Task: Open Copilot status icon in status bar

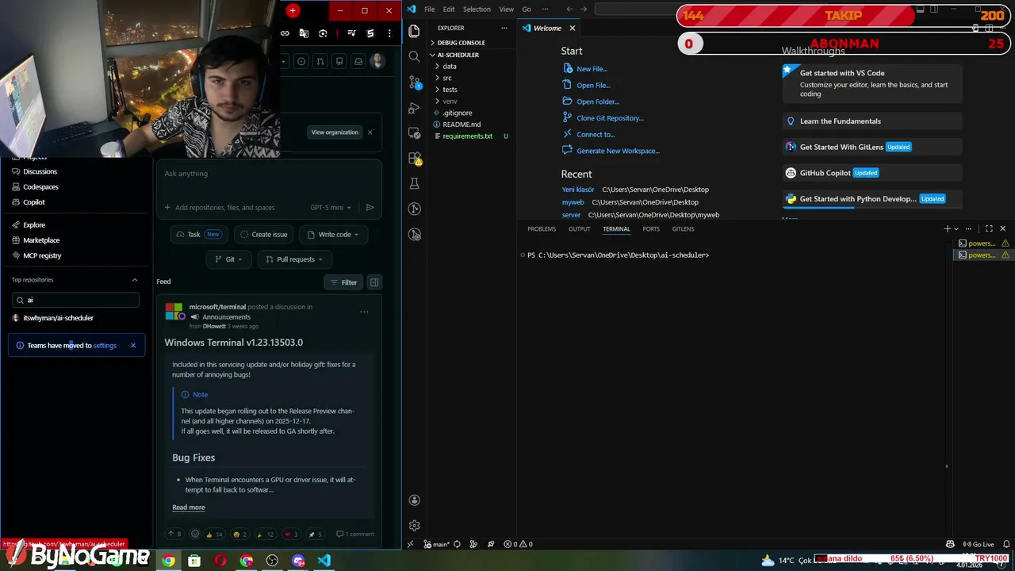Action: pos(950,544)
